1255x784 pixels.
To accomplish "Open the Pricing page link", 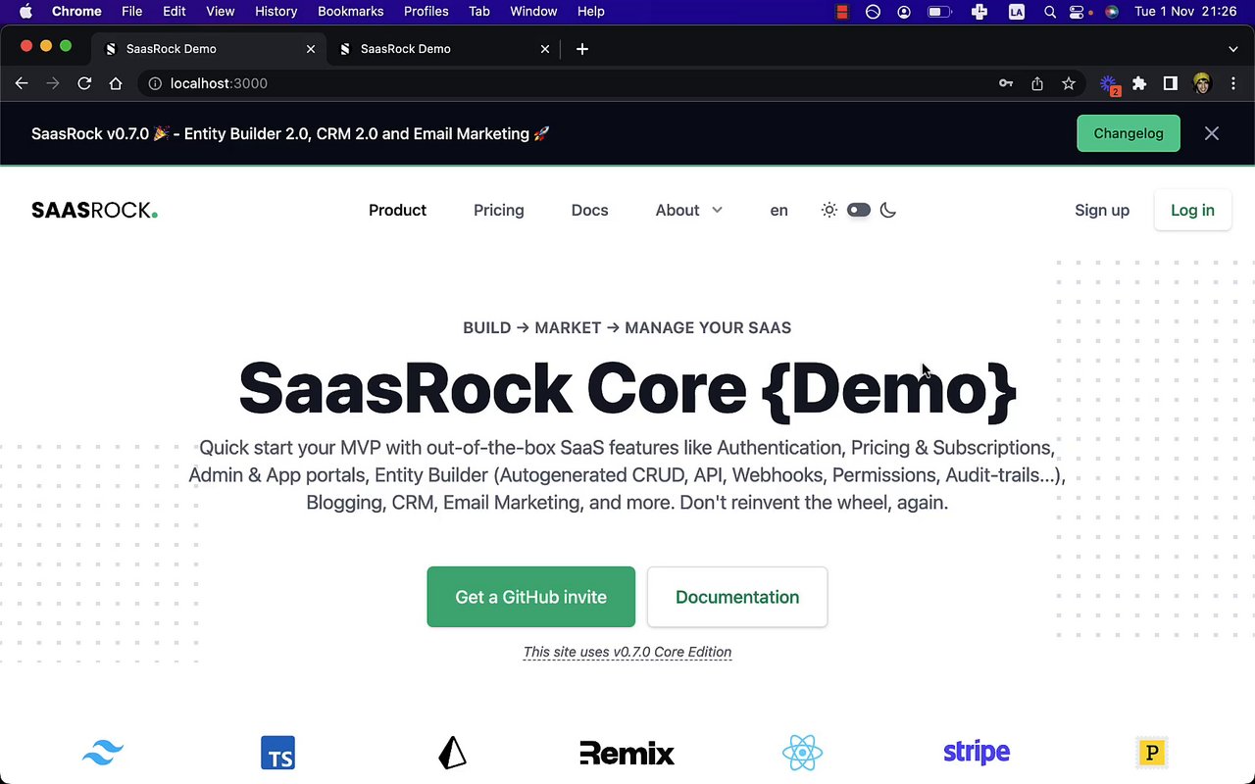I will 499,210.
